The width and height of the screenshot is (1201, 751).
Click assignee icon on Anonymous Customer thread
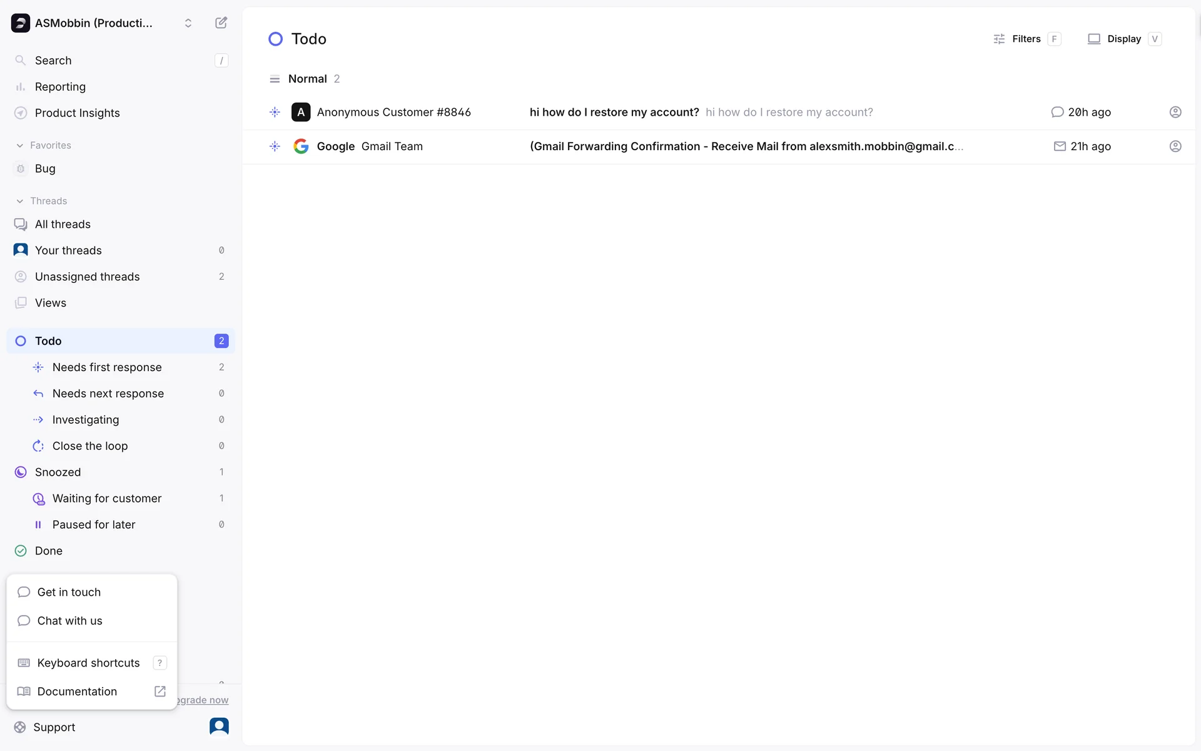tap(1175, 112)
